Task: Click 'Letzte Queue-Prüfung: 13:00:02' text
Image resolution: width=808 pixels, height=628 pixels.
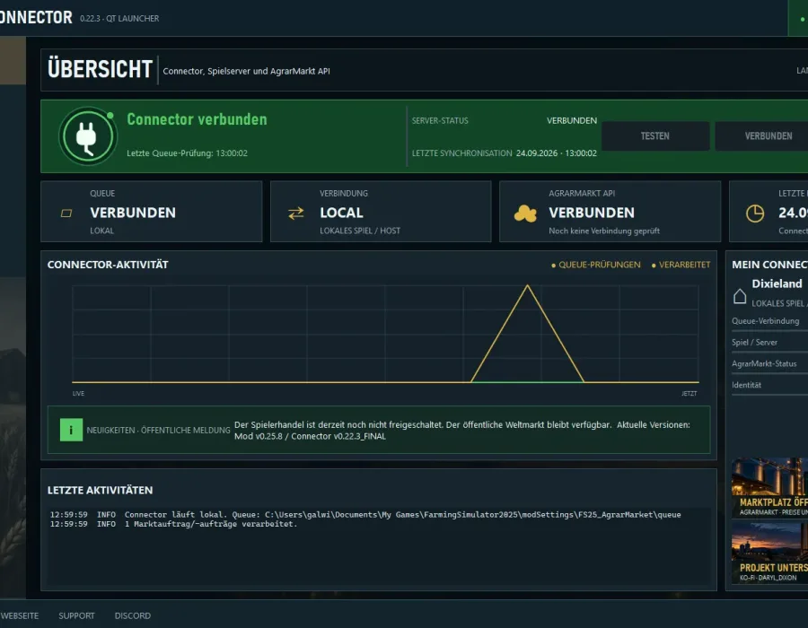Action: 187,153
